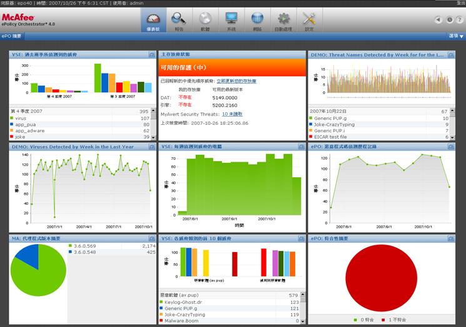Open the 系統 systems section with monitor icon
Viewport: 466px width, 327px height.
[231, 20]
